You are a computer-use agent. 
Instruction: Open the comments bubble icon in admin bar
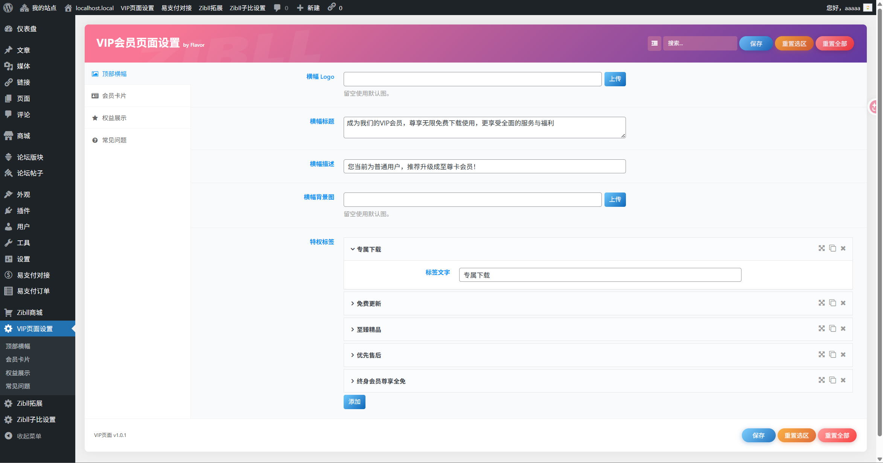(x=277, y=8)
